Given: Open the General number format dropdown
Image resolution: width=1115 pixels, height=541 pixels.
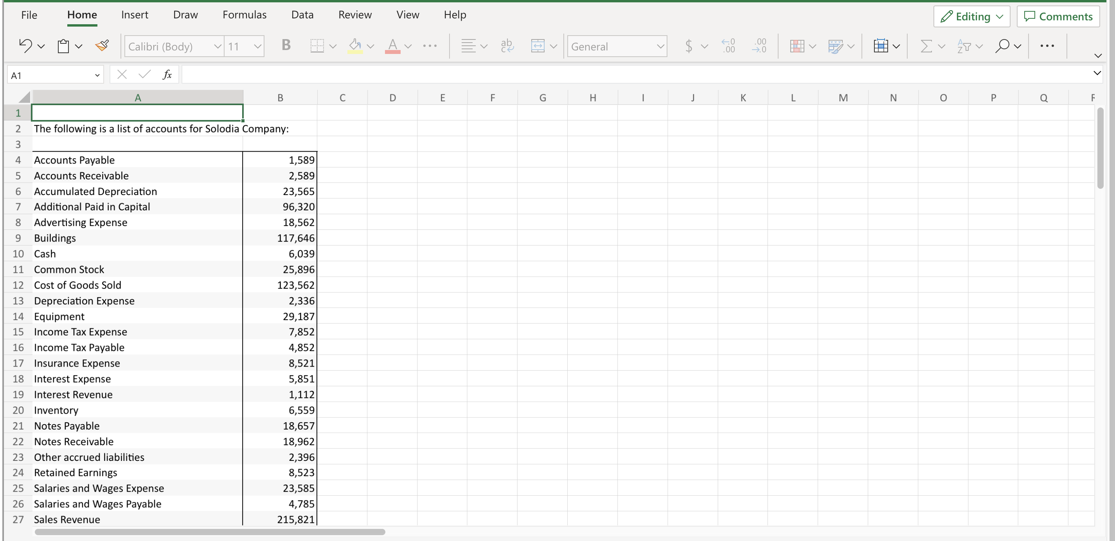Looking at the screenshot, I should click(660, 46).
